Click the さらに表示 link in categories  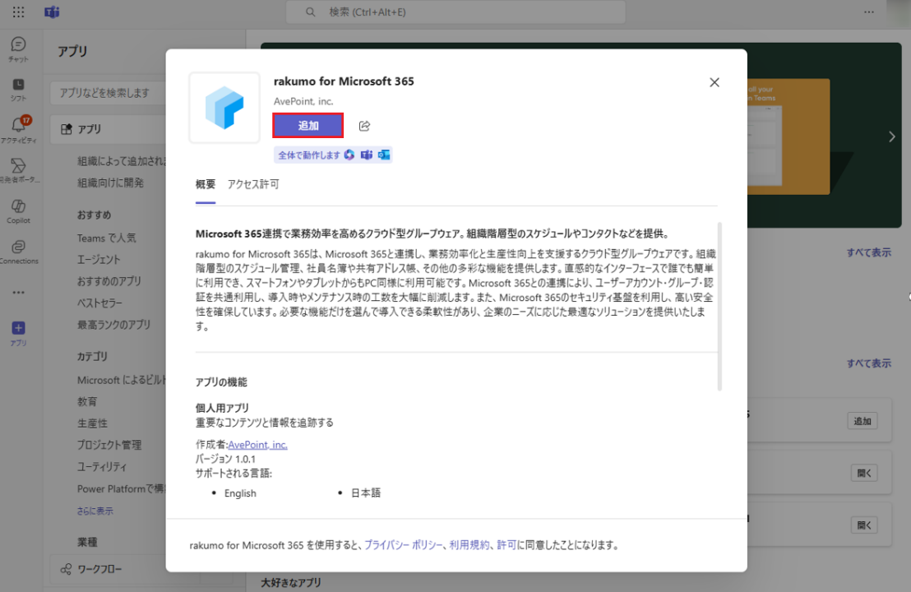(x=95, y=511)
